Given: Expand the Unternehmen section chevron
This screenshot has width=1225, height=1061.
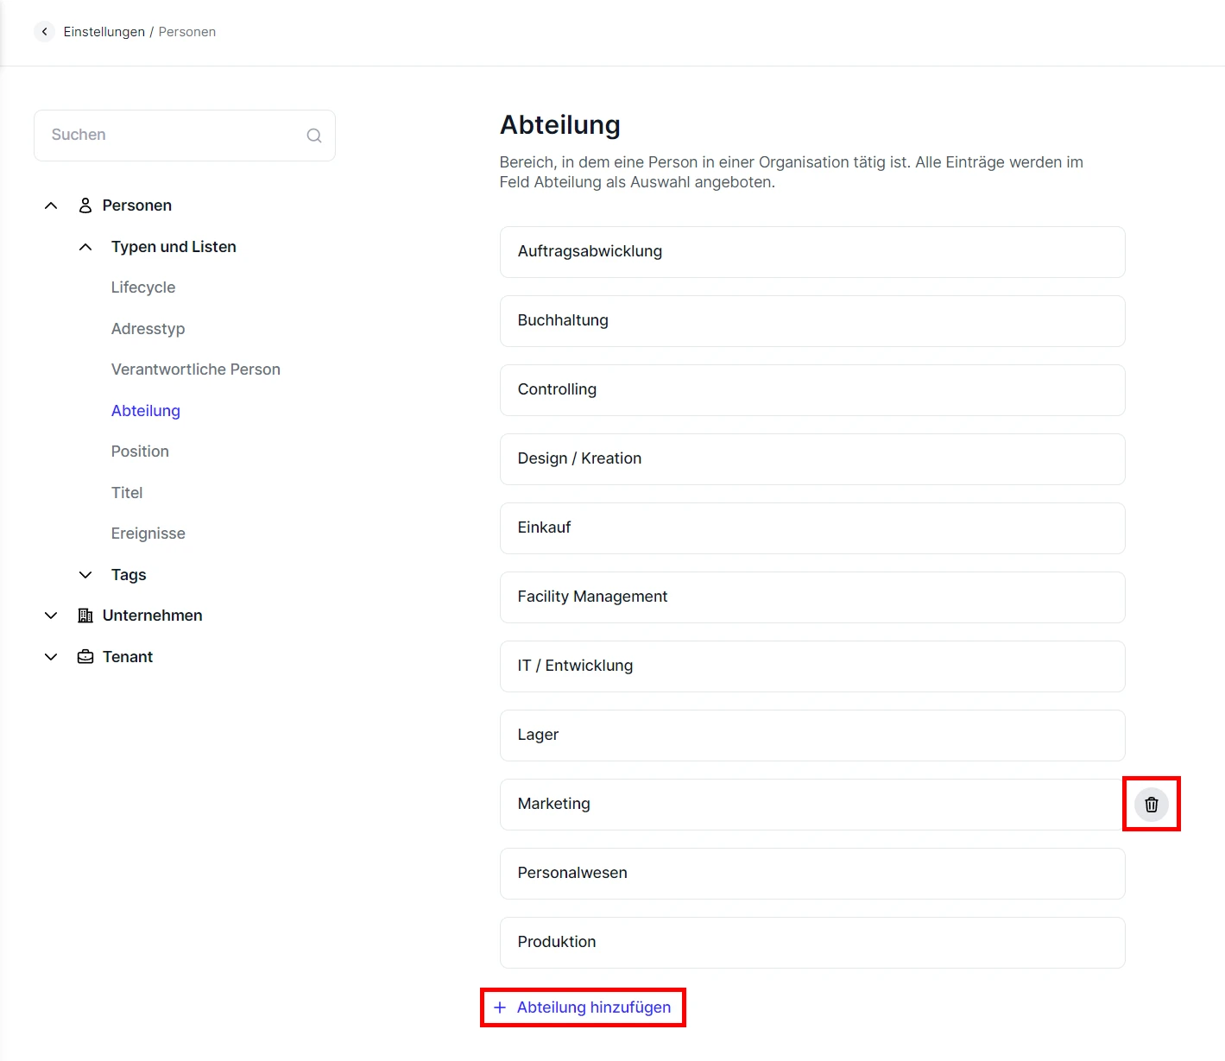Looking at the screenshot, I should pos(51,616).
